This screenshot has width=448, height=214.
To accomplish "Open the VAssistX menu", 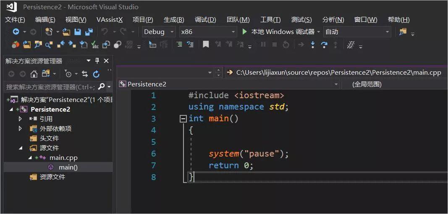I will click(x=110, y=20).
